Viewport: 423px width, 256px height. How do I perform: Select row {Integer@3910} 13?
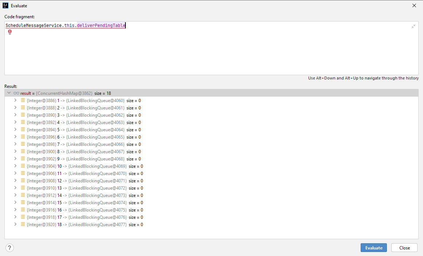[211, 188]
